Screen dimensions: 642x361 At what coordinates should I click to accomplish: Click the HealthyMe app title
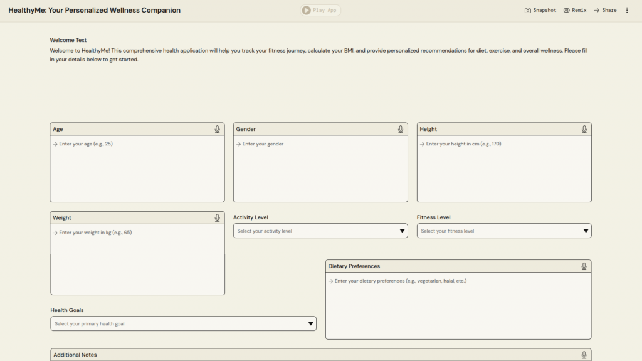click(x=94, y=10)
